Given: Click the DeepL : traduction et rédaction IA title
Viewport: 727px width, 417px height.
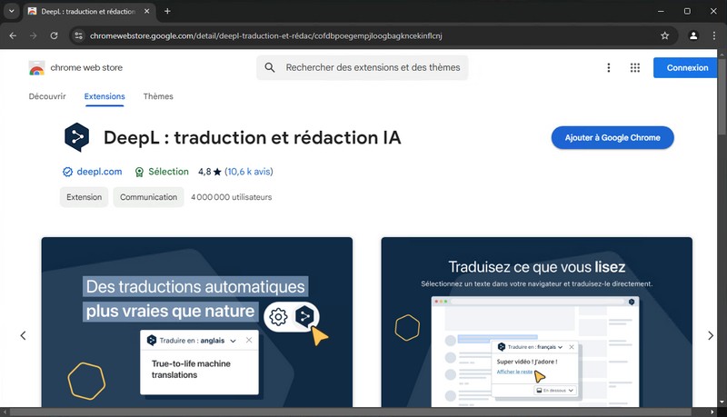Looking at the screenshot, I should coord(253,137).
